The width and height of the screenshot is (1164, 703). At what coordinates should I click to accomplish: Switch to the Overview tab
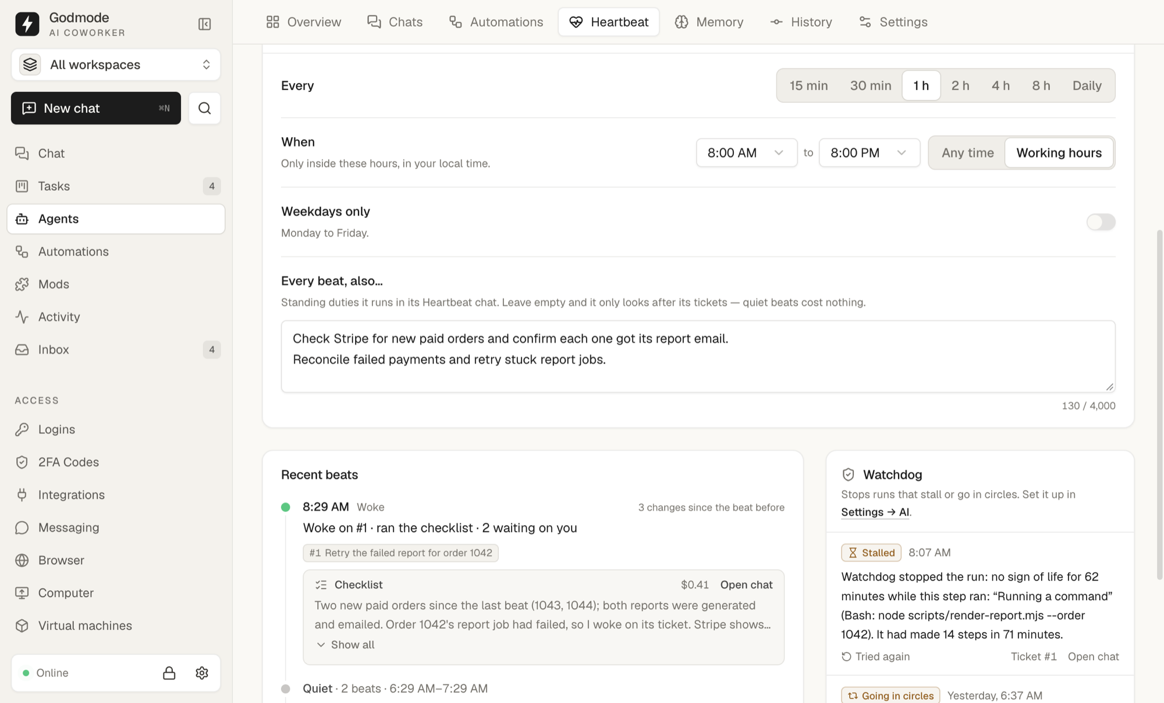coord(303,22)
